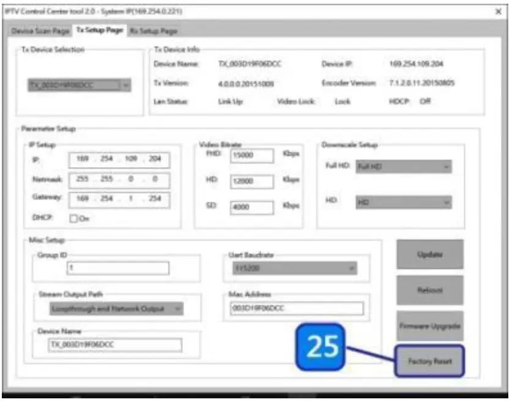The width and height of the screenshot is (512, 402).
Task: Click the Group ID input field
Action: click(x=118, y=268)
